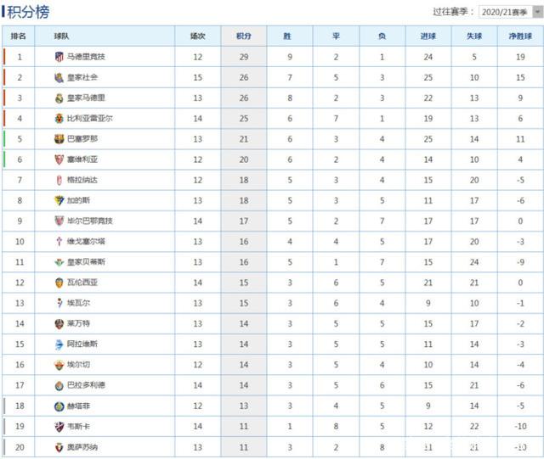Image resolution: width=544 pixels, height=459 pixels.
Task: Open the 格拉纳达 team name link
Action: click(82, 180)
